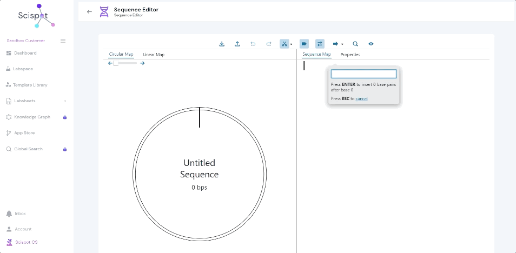Undo the last sequence edit
This screenshot has width=516, height=253.
pos(253,44)
